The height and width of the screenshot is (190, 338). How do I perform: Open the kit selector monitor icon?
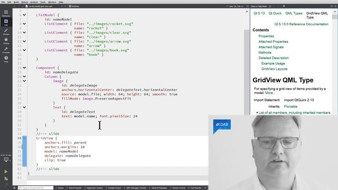(6, 159)
